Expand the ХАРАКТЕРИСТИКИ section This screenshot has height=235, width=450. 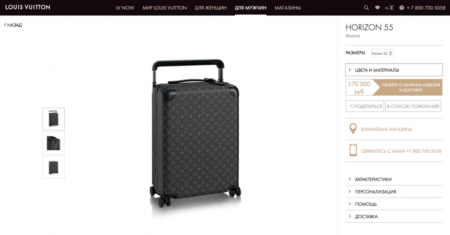tap(394, 179)
